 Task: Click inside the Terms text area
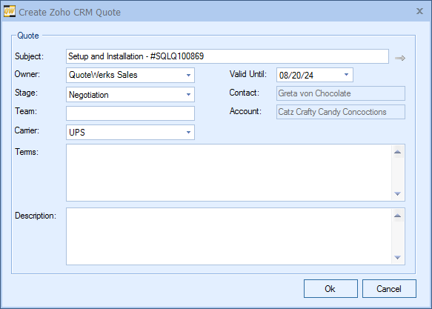coord(229,173)
